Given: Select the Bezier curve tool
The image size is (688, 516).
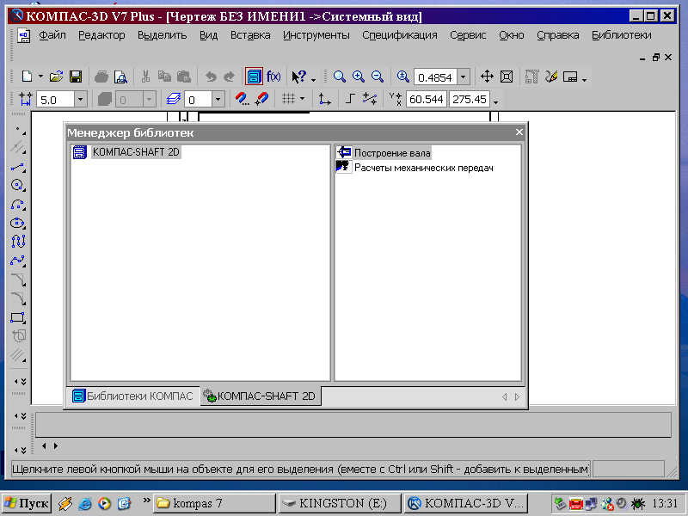Looking at the screenshot, I should point(18,261).
